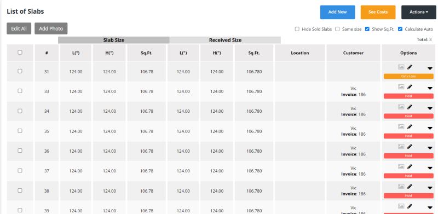Open the See Costs button

[x=378, y=12]
